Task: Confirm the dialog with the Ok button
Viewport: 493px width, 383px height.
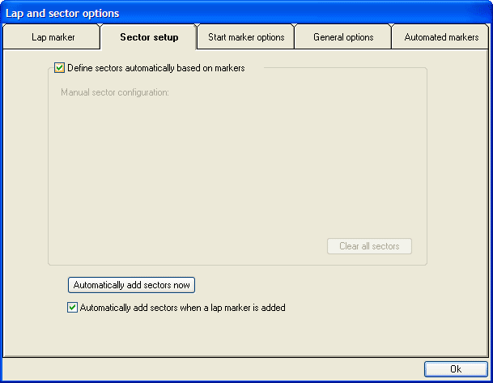Action: pos(456,369)
